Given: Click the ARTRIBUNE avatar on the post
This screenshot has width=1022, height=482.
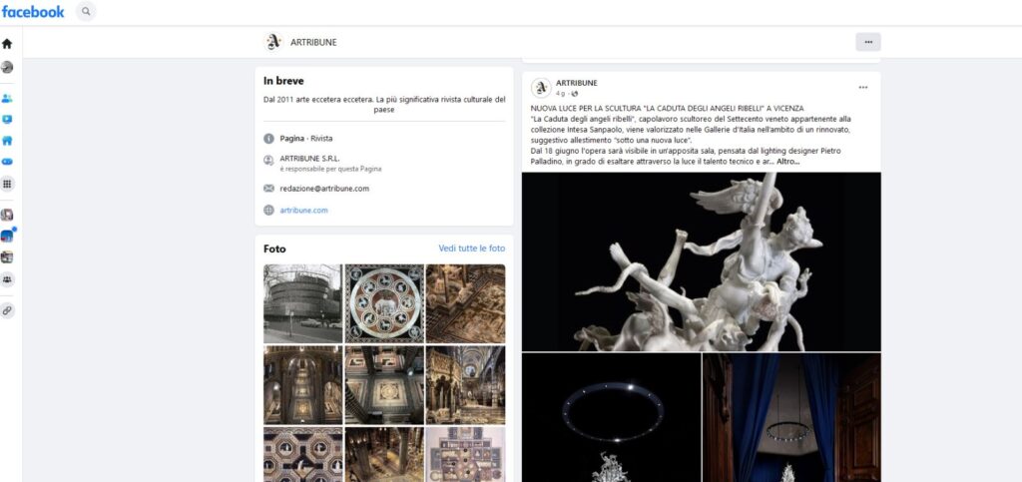Looking at the screenshot, I should (541, 88).
